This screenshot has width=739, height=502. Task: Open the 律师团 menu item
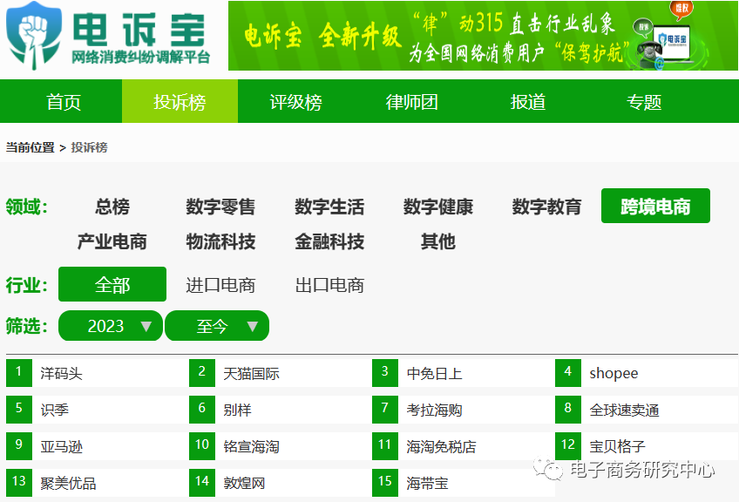click(x=410, y=102)
